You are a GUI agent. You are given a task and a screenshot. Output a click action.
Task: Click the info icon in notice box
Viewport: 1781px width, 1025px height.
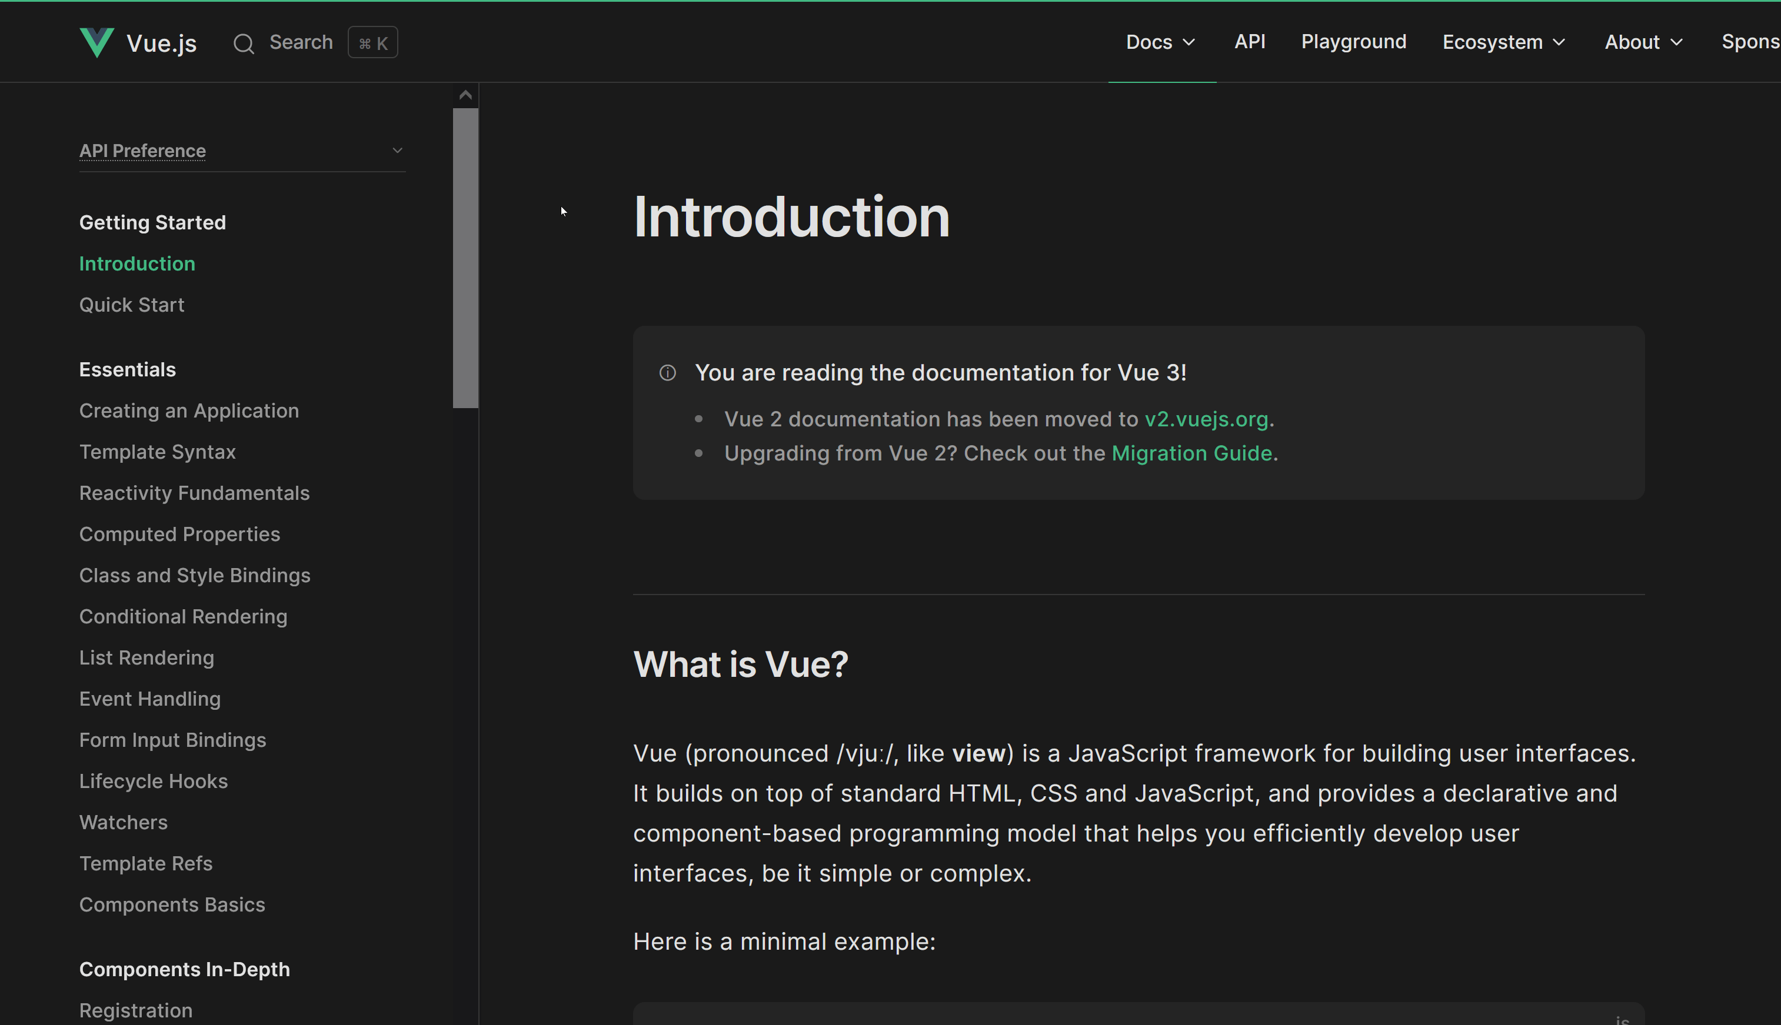(667, 372)
